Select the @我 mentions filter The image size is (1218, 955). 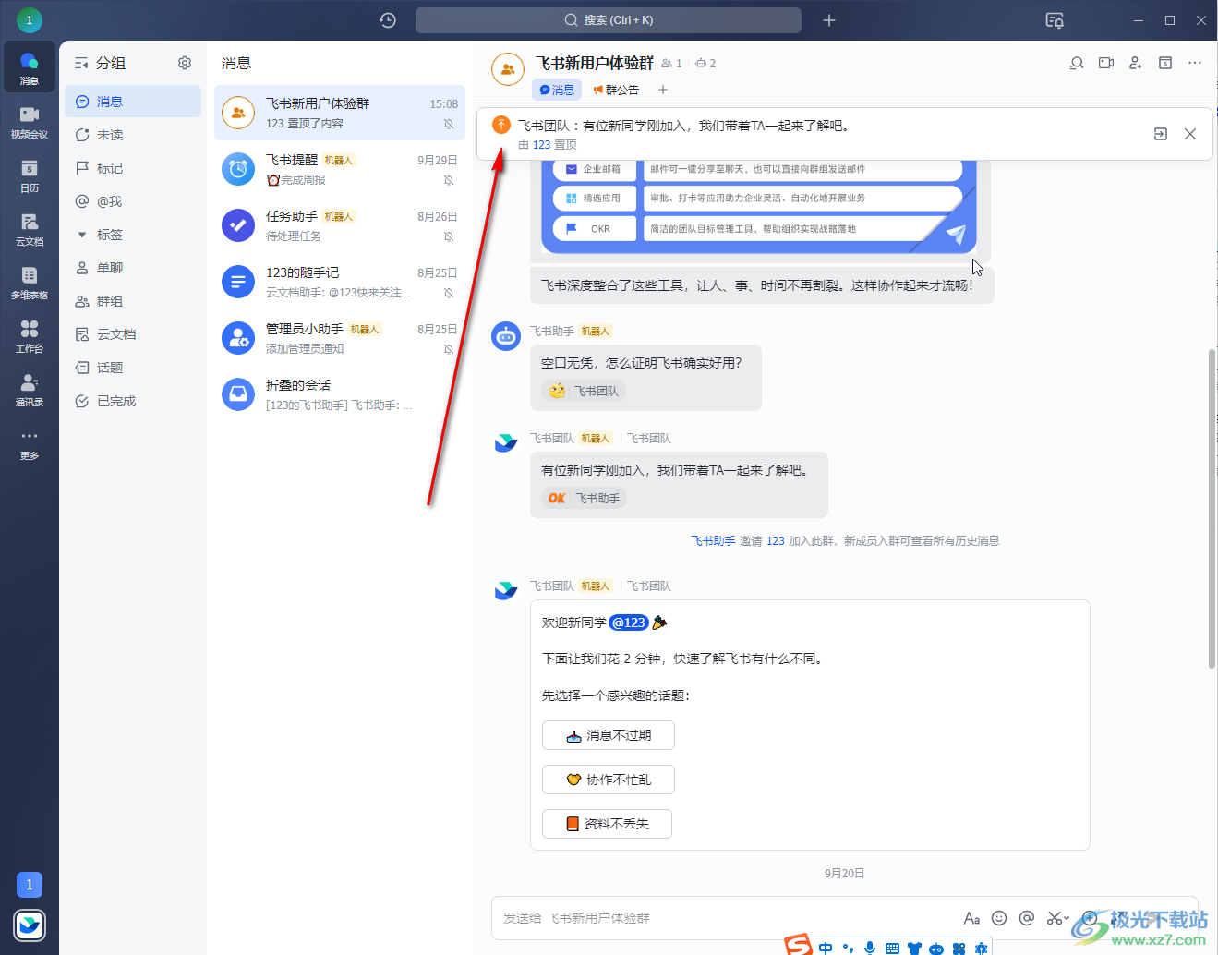pos(133,201)
